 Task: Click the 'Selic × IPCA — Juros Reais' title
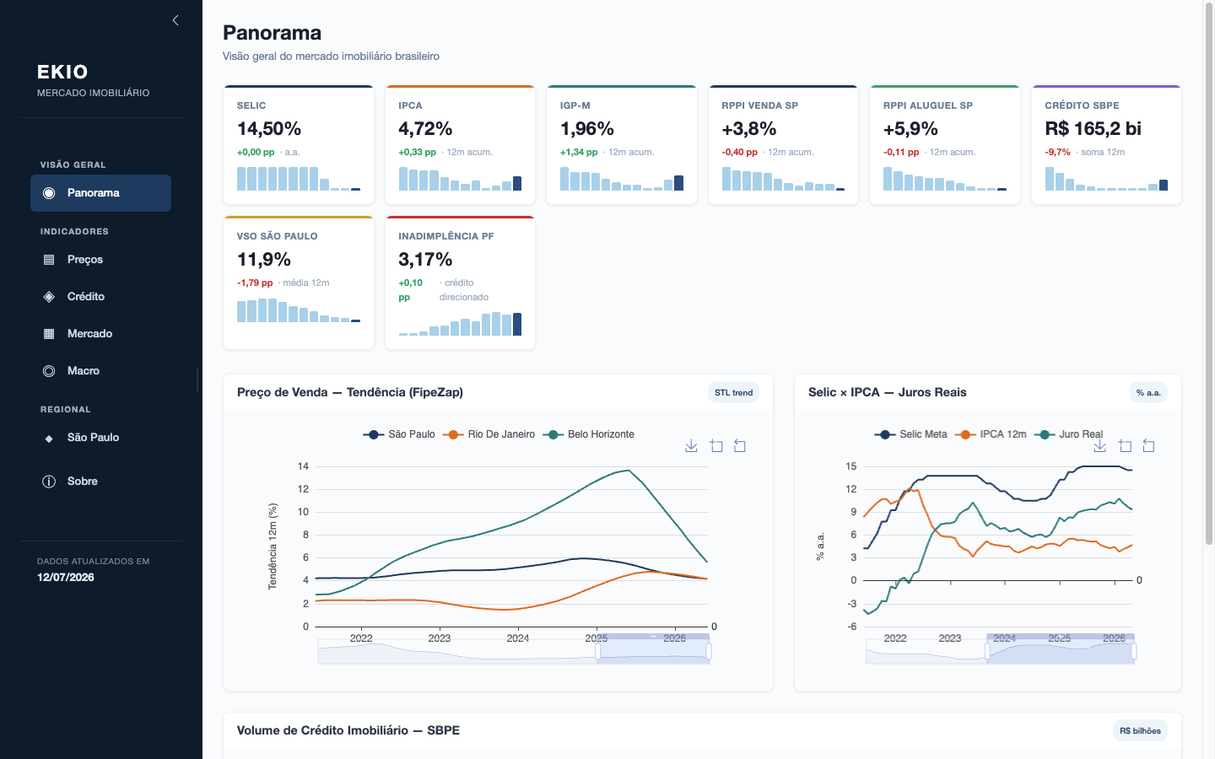888,392
